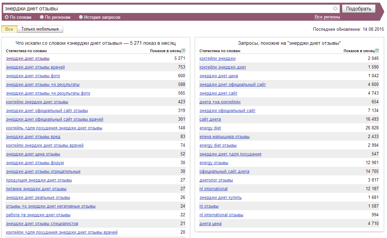Open 'энерджи диет отзывы специалистов' link
Image resolution: width=387 pixels, height=238 pixels.
[x=42, y=224]
